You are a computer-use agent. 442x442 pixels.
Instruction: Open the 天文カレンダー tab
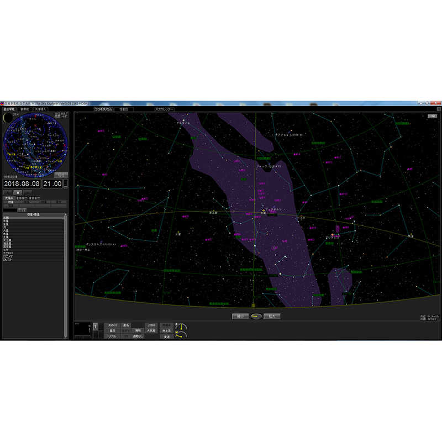click(x=165, y=109)
